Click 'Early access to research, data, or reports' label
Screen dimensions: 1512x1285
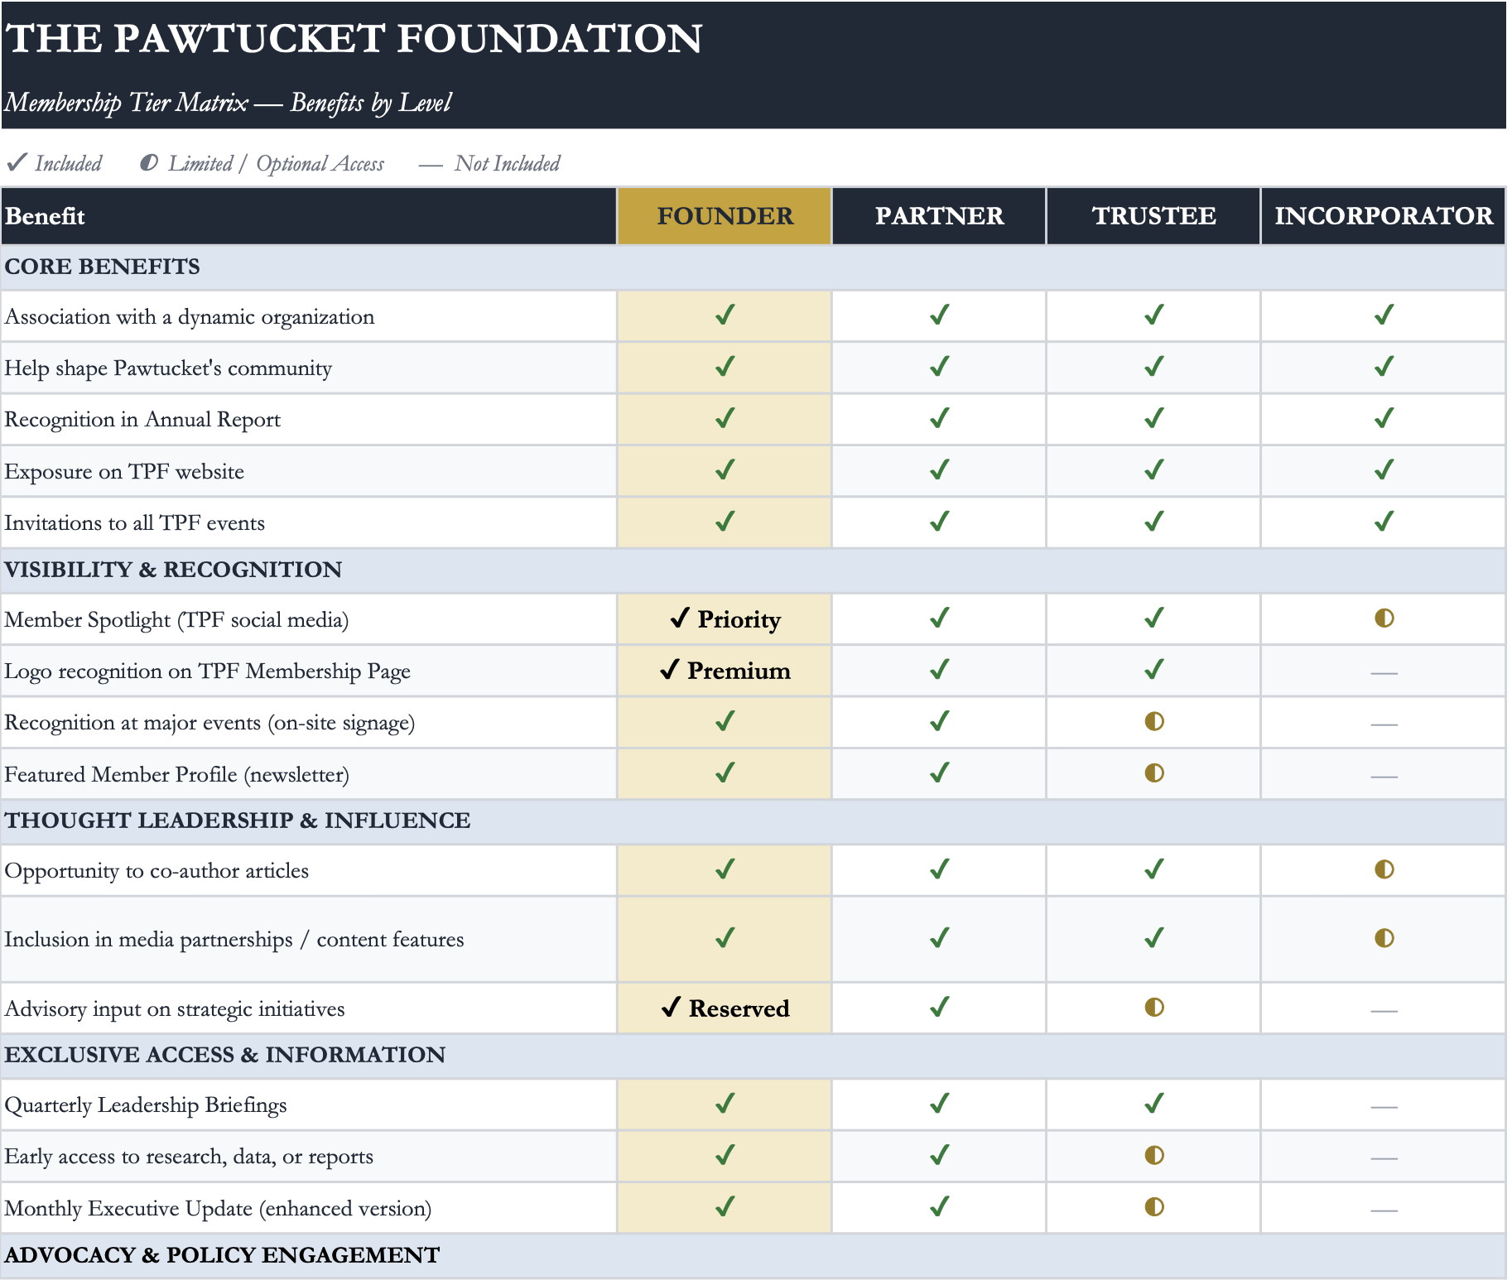189,1157
